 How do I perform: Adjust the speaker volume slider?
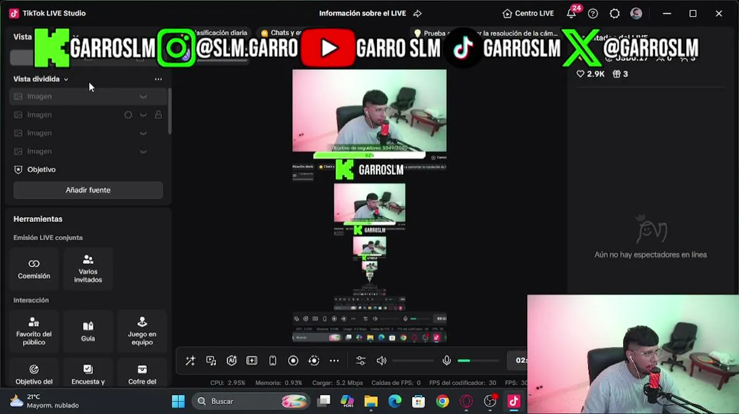413,361
